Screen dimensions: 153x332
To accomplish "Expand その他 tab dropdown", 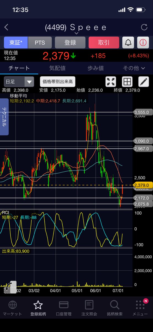I will click(134, 68).
